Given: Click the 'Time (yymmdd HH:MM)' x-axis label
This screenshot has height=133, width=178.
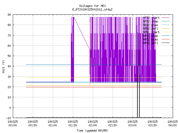Looking at the screenshot, I should [92, 131].
